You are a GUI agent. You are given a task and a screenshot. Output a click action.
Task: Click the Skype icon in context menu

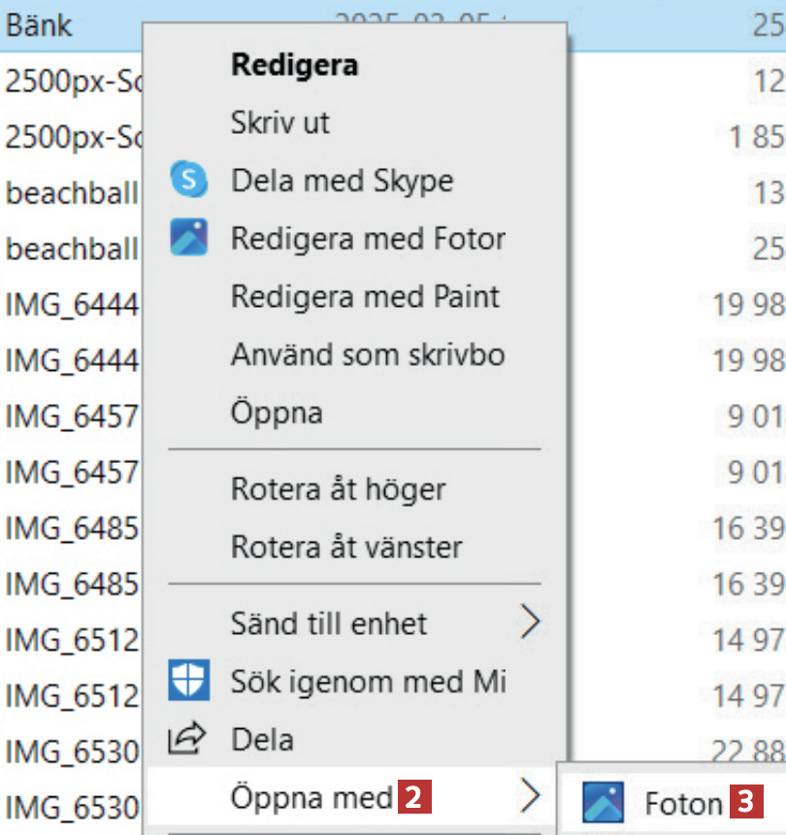[188, 181]
